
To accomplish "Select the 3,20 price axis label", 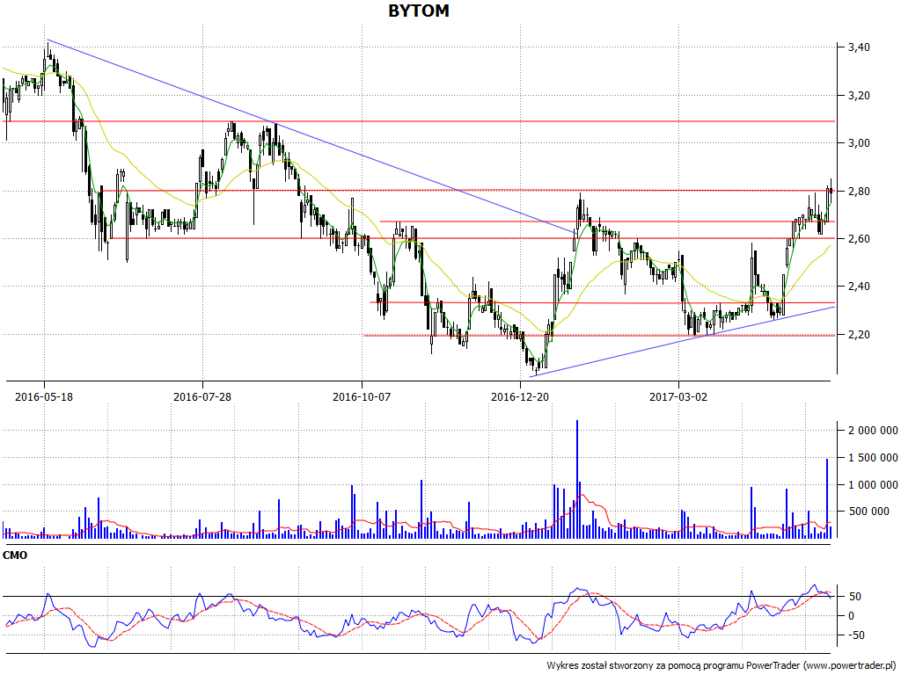I will tap(859, 96).
